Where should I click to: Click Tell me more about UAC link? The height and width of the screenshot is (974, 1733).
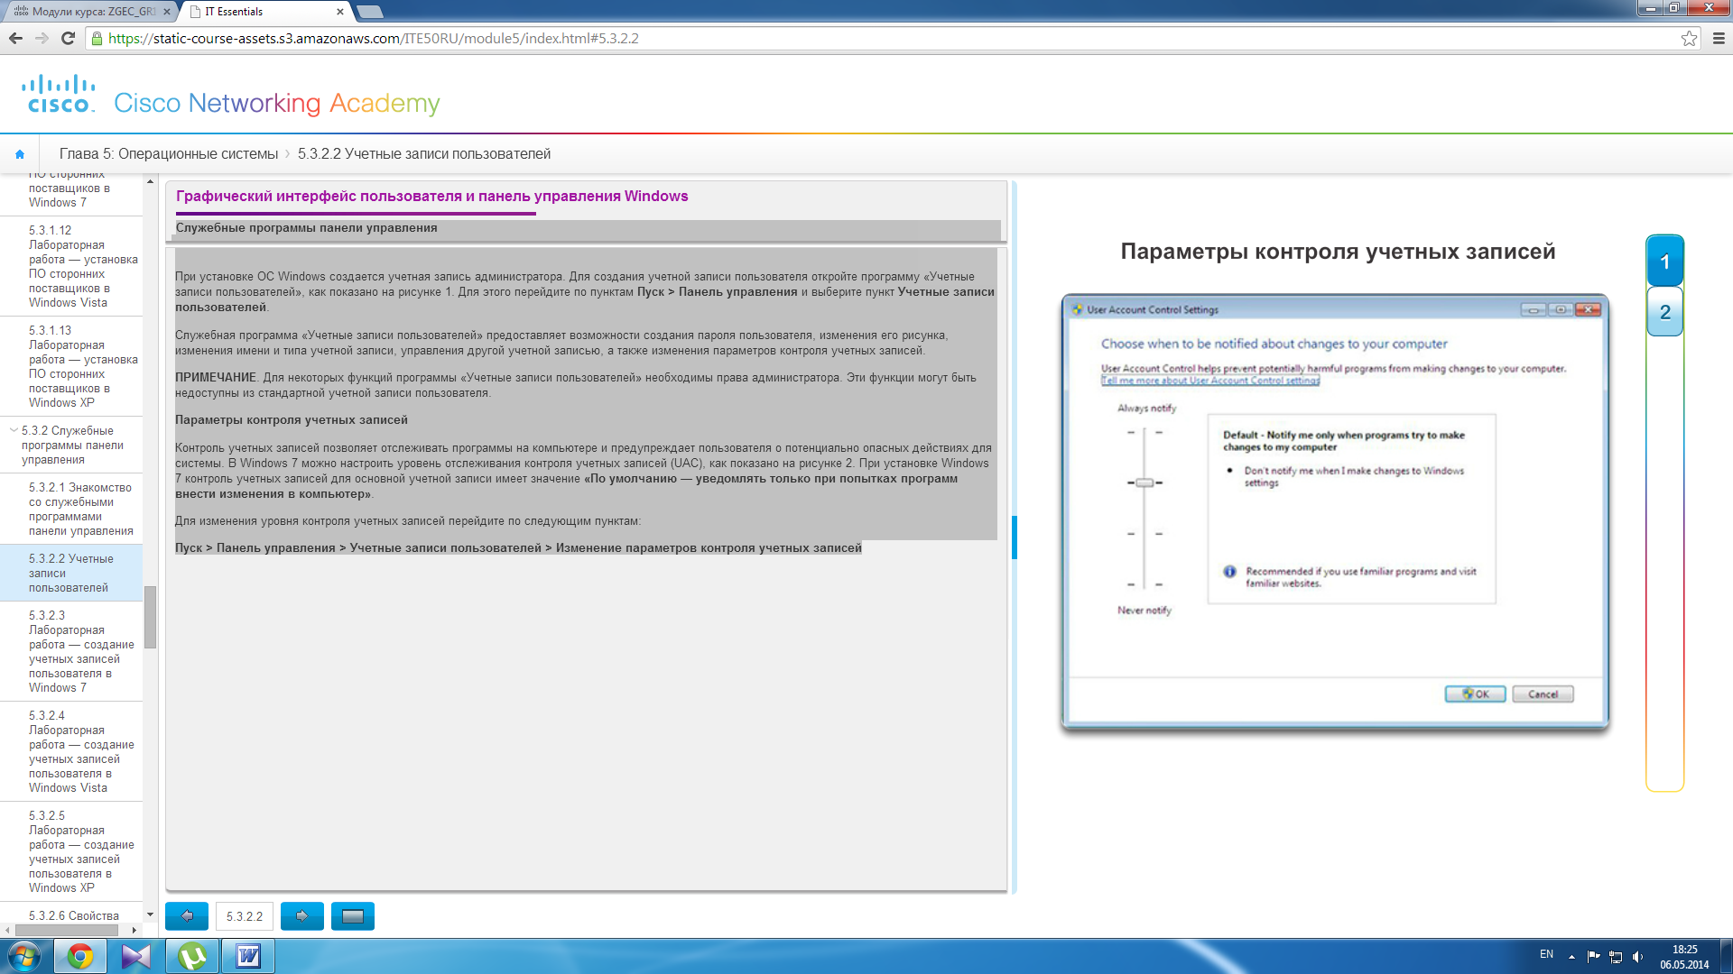1209,381
